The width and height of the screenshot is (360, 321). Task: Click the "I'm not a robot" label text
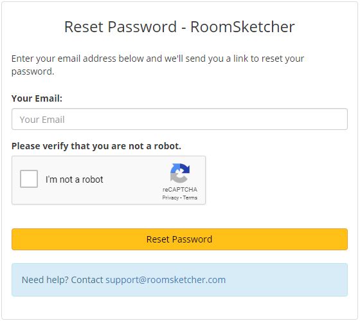click(74, 179)
